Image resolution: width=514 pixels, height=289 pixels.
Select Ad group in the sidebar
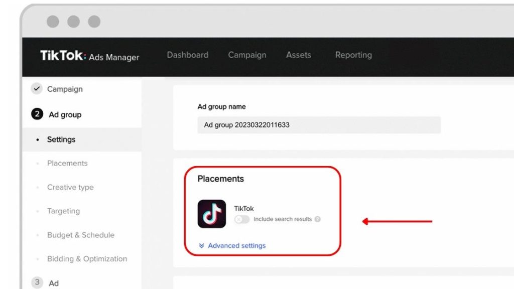coord(65,115)
